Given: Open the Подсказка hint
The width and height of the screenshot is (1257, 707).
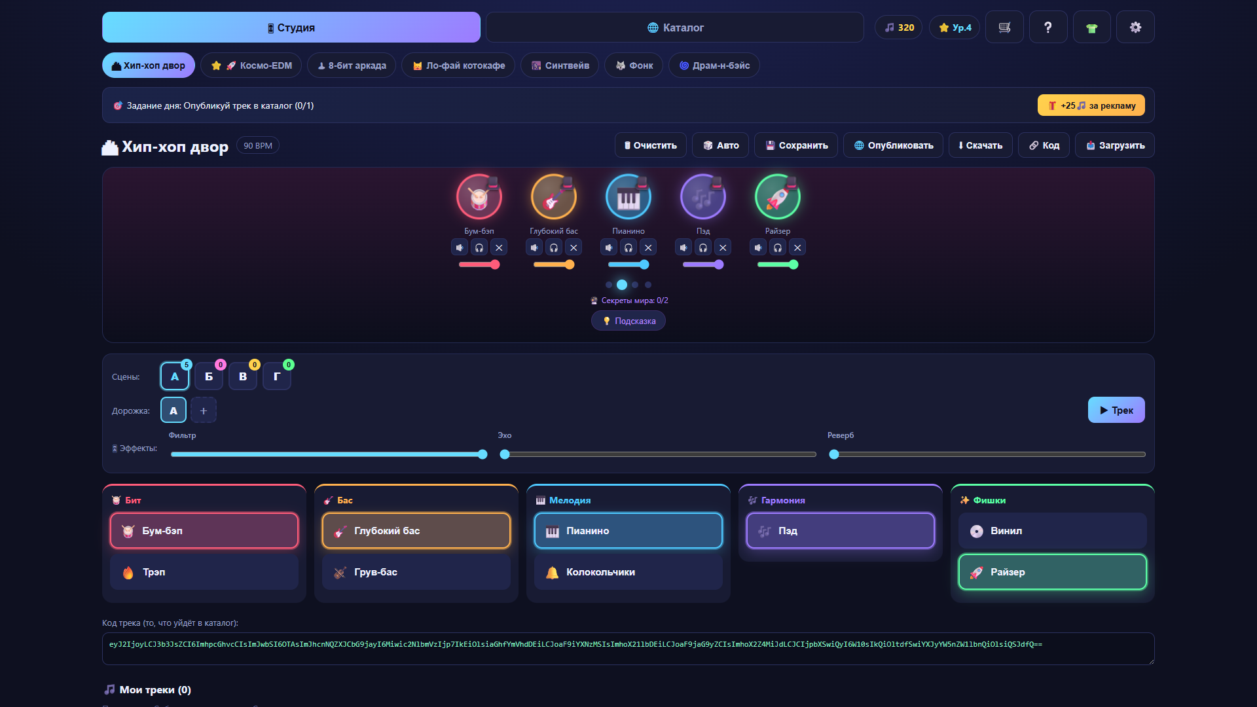Looking at the screenshot, I should [628, 321].
